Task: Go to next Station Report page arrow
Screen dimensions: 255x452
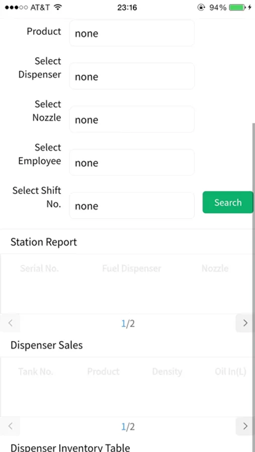Action: (245, 323)
